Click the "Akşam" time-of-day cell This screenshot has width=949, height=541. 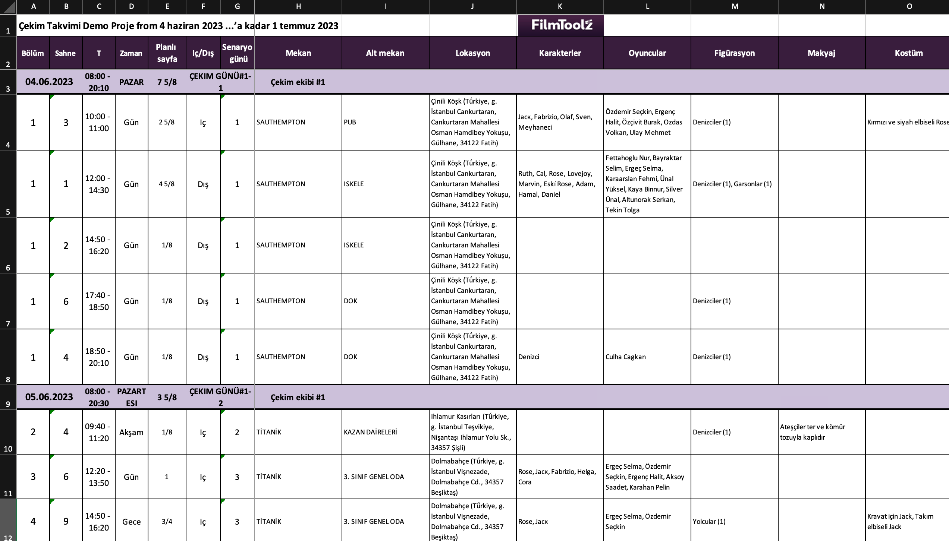click(131, 432)
